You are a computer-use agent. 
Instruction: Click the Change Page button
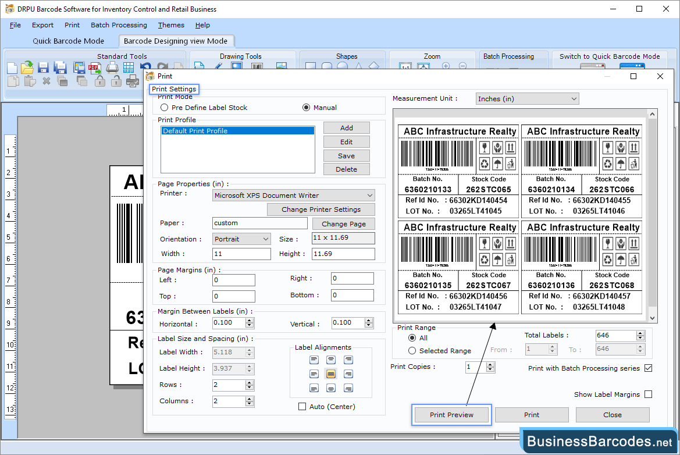pyautogui.click(x=343, y=224)
